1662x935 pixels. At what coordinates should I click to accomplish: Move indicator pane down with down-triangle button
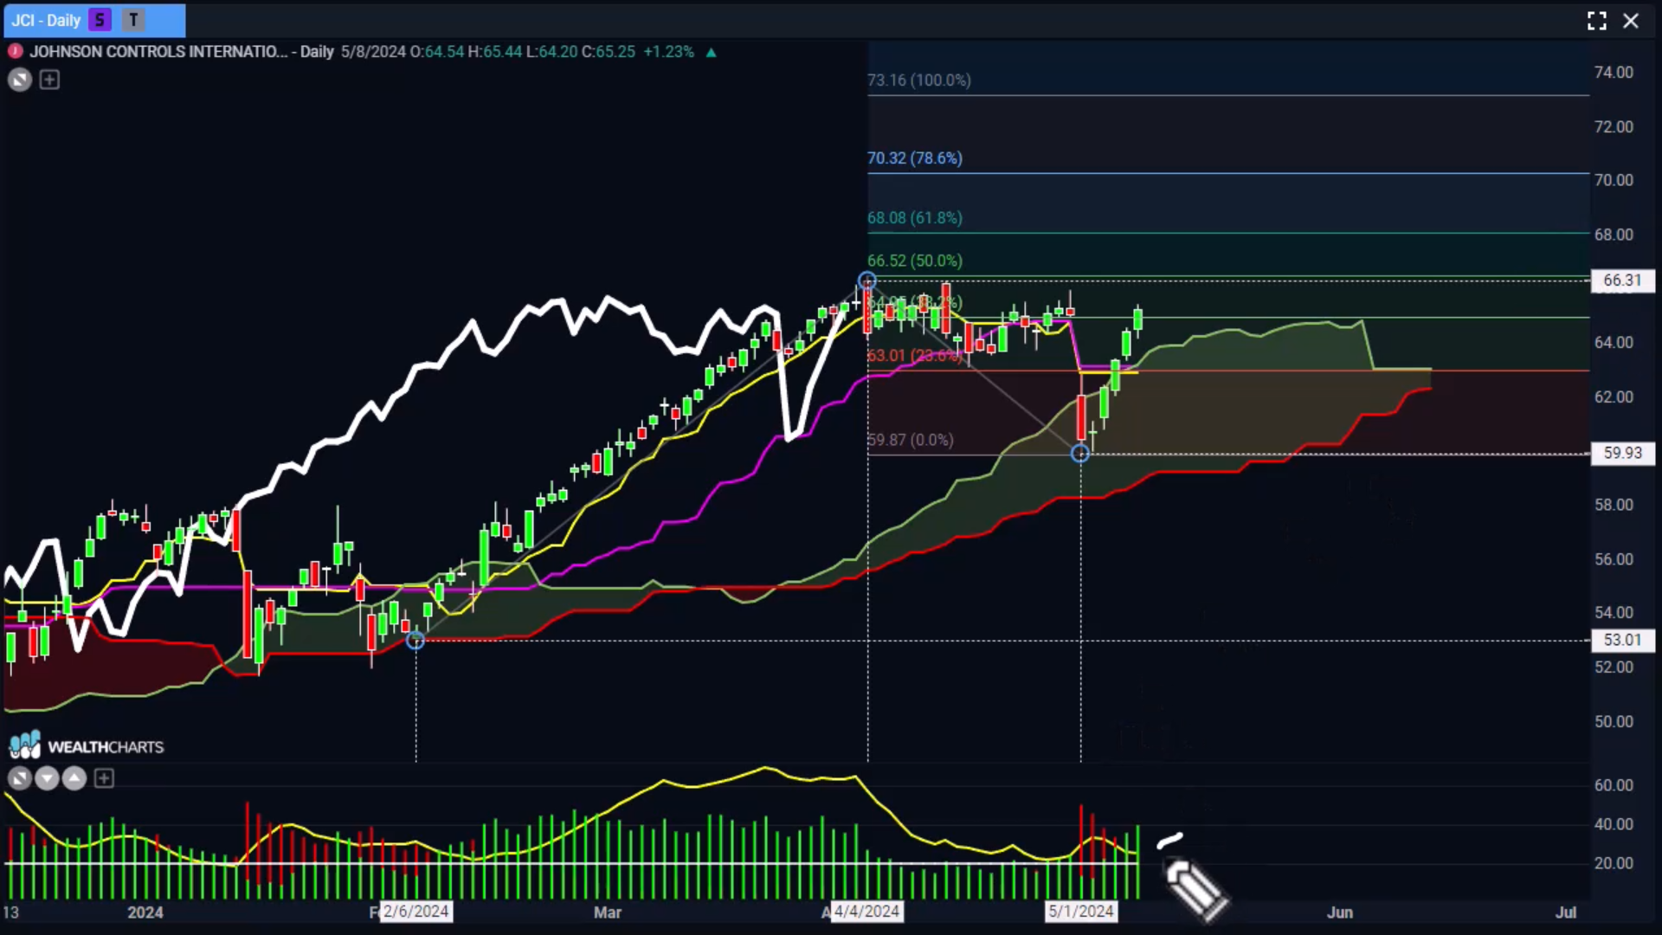[x=48, y=779]
